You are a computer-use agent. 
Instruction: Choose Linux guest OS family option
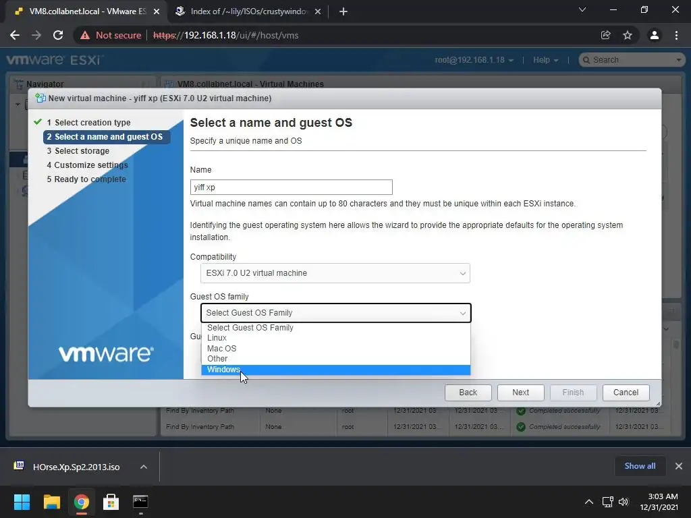335,338
